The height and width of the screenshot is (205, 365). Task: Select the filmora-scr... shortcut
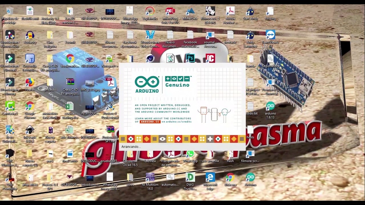tap(250, 157)
